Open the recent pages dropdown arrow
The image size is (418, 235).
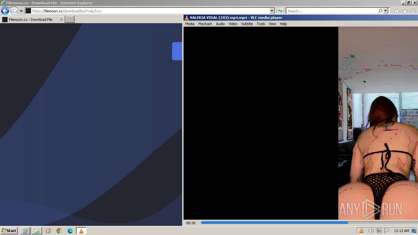pyautogui.click(x=21, y=11)
